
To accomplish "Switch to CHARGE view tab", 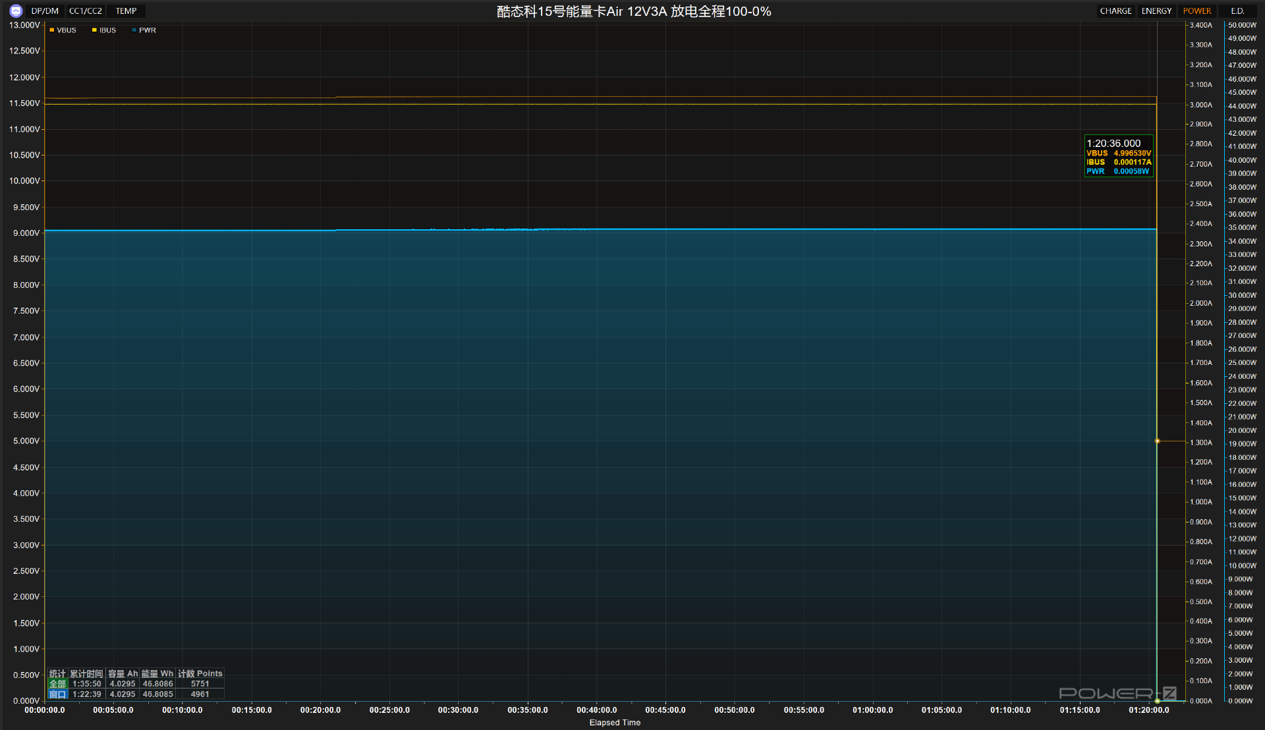I will [x=1115, y=11].
